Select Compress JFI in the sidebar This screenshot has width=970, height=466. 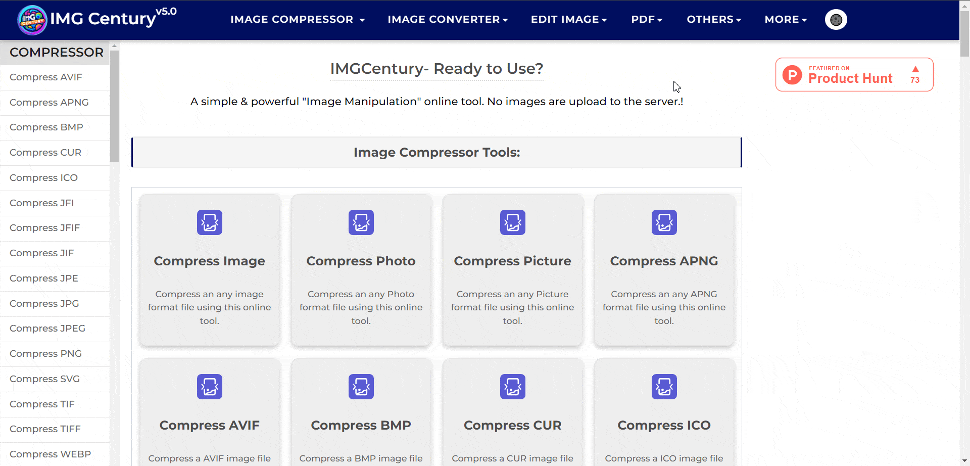(55, 203)
